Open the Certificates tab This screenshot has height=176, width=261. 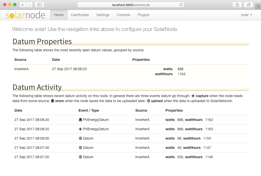[x=80, y=15]
